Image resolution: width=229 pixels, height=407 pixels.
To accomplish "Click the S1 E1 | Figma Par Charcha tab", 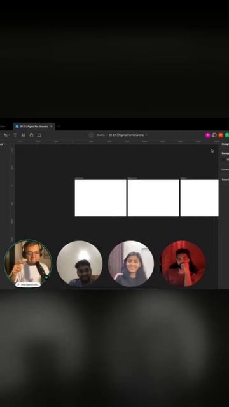I will click(34, 127).
